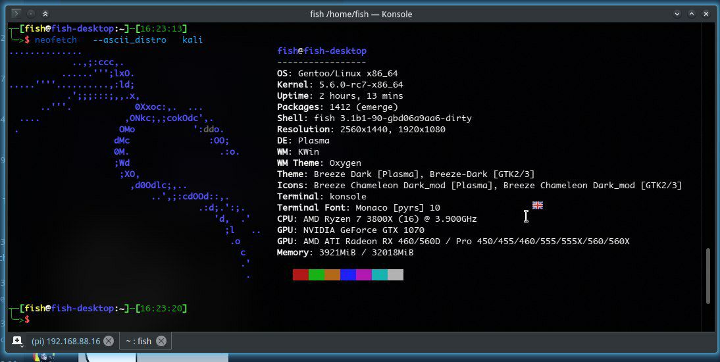Click the 'Memory: 3921MiB / 32018MiB' line
The width and height of the screenshot is (720, 362).
pyautogui.click(x=346, y=253)
